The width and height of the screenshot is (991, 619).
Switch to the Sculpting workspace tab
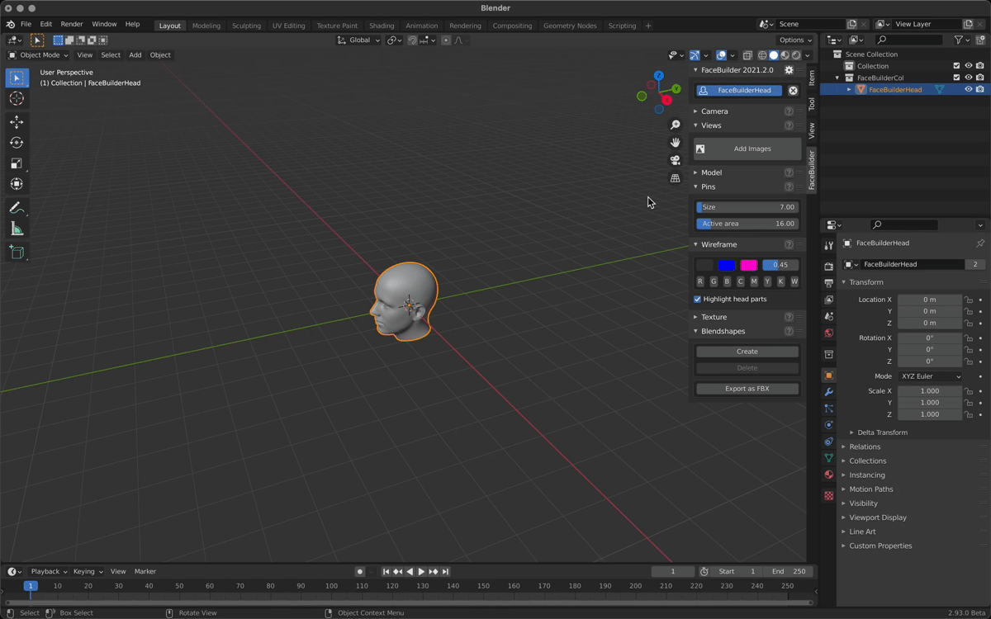(x=246, y=26)
